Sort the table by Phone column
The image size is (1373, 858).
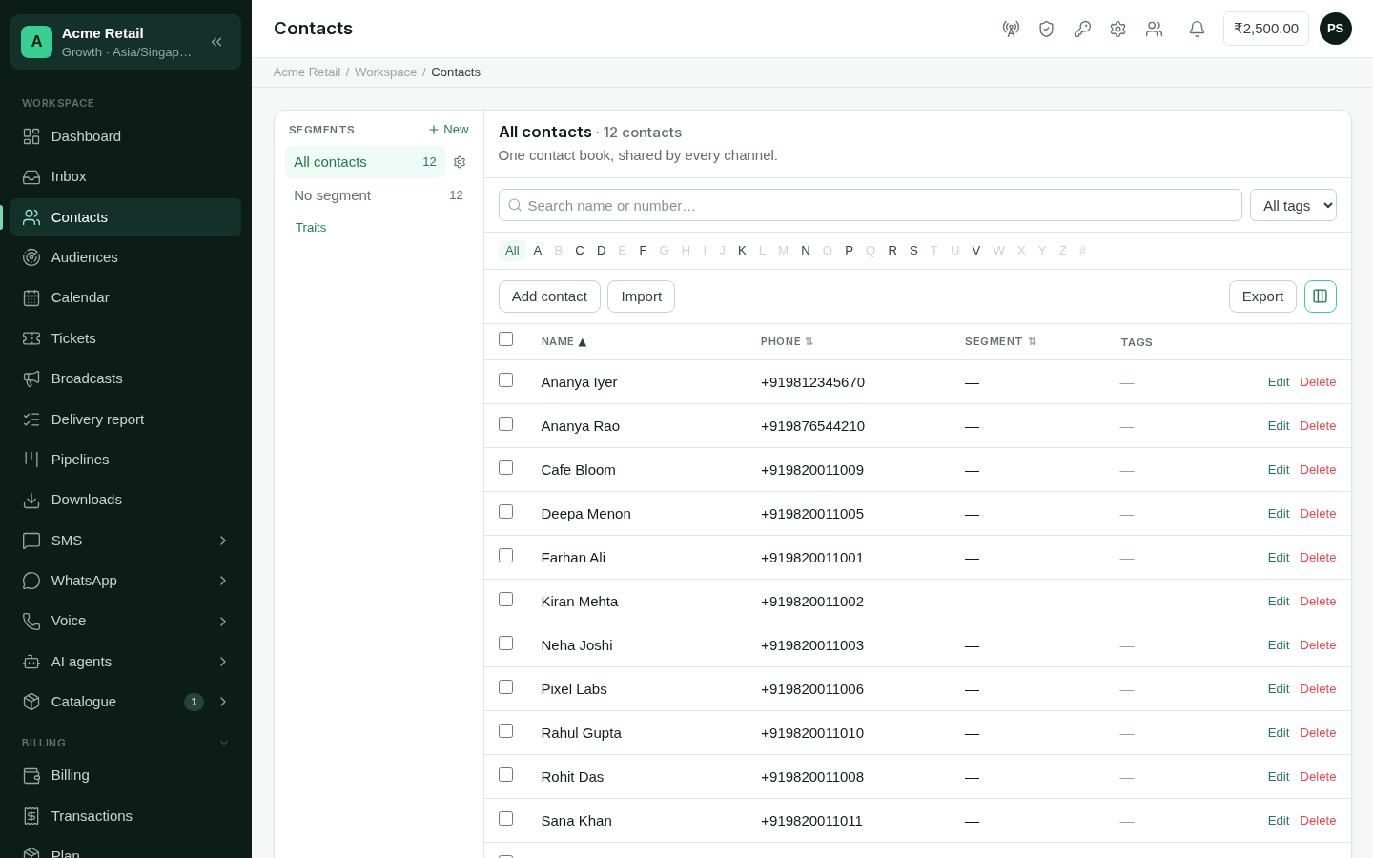(787, 341)
